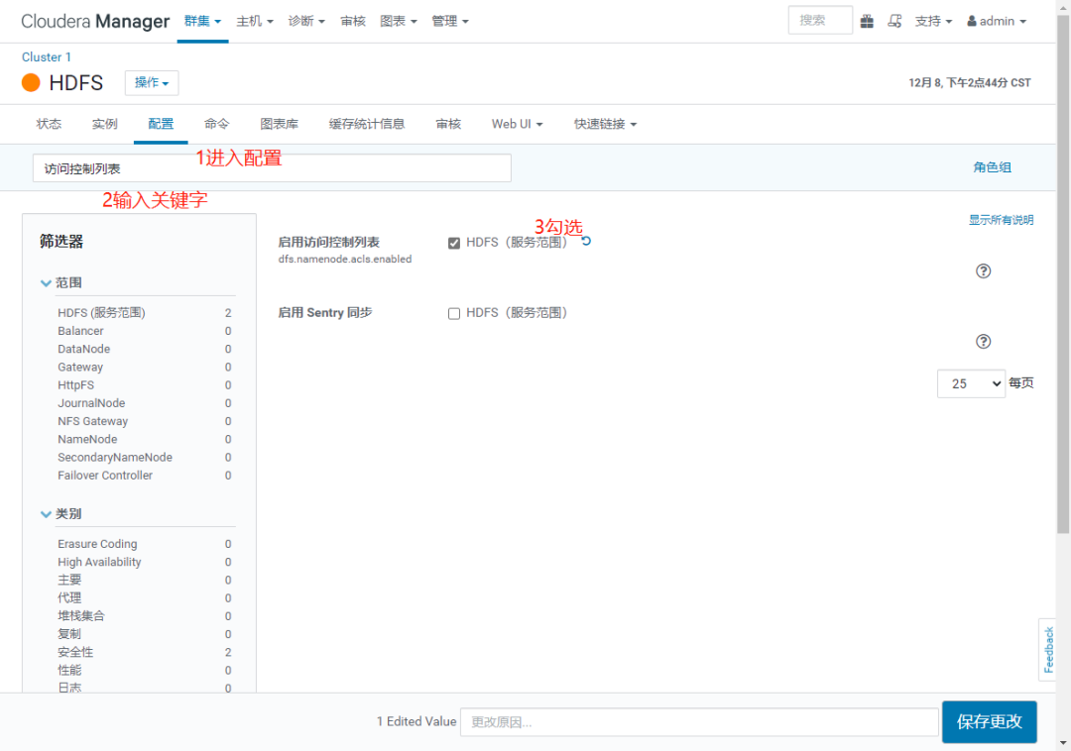Click the 显示所有说明 link
Viewport: 1071px width, 751px height.
(x=1001, y=220)
